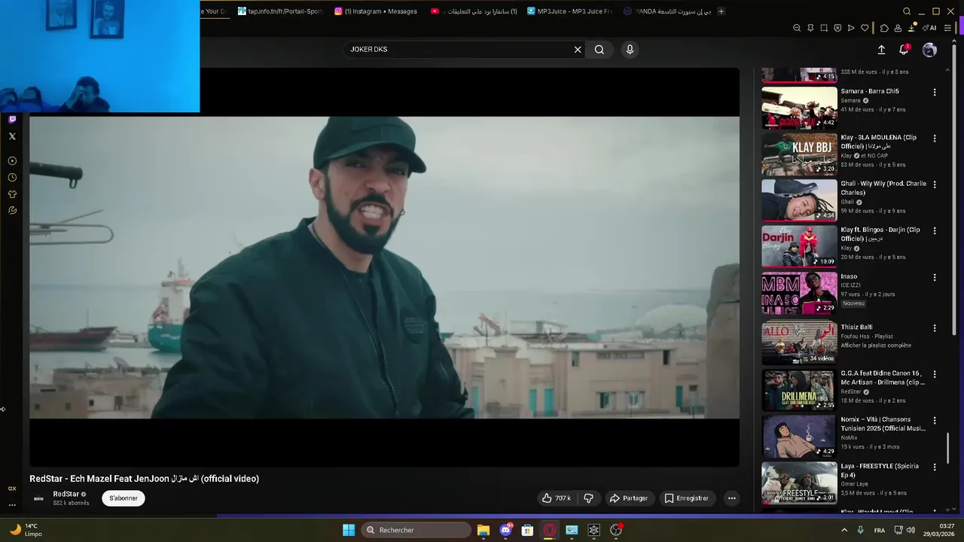Open the Drillmena video thumbnail
The image size is (964, 542).
tap(799, 389)
